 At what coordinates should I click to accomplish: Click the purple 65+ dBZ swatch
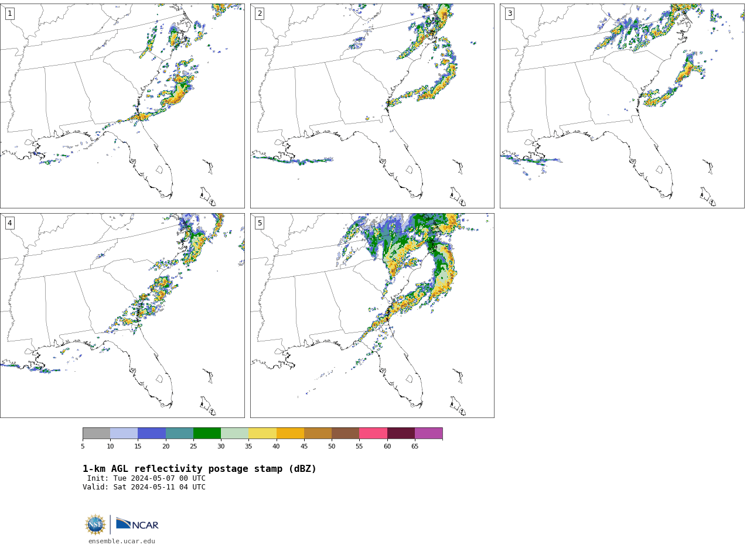click(x=428, y=433)
